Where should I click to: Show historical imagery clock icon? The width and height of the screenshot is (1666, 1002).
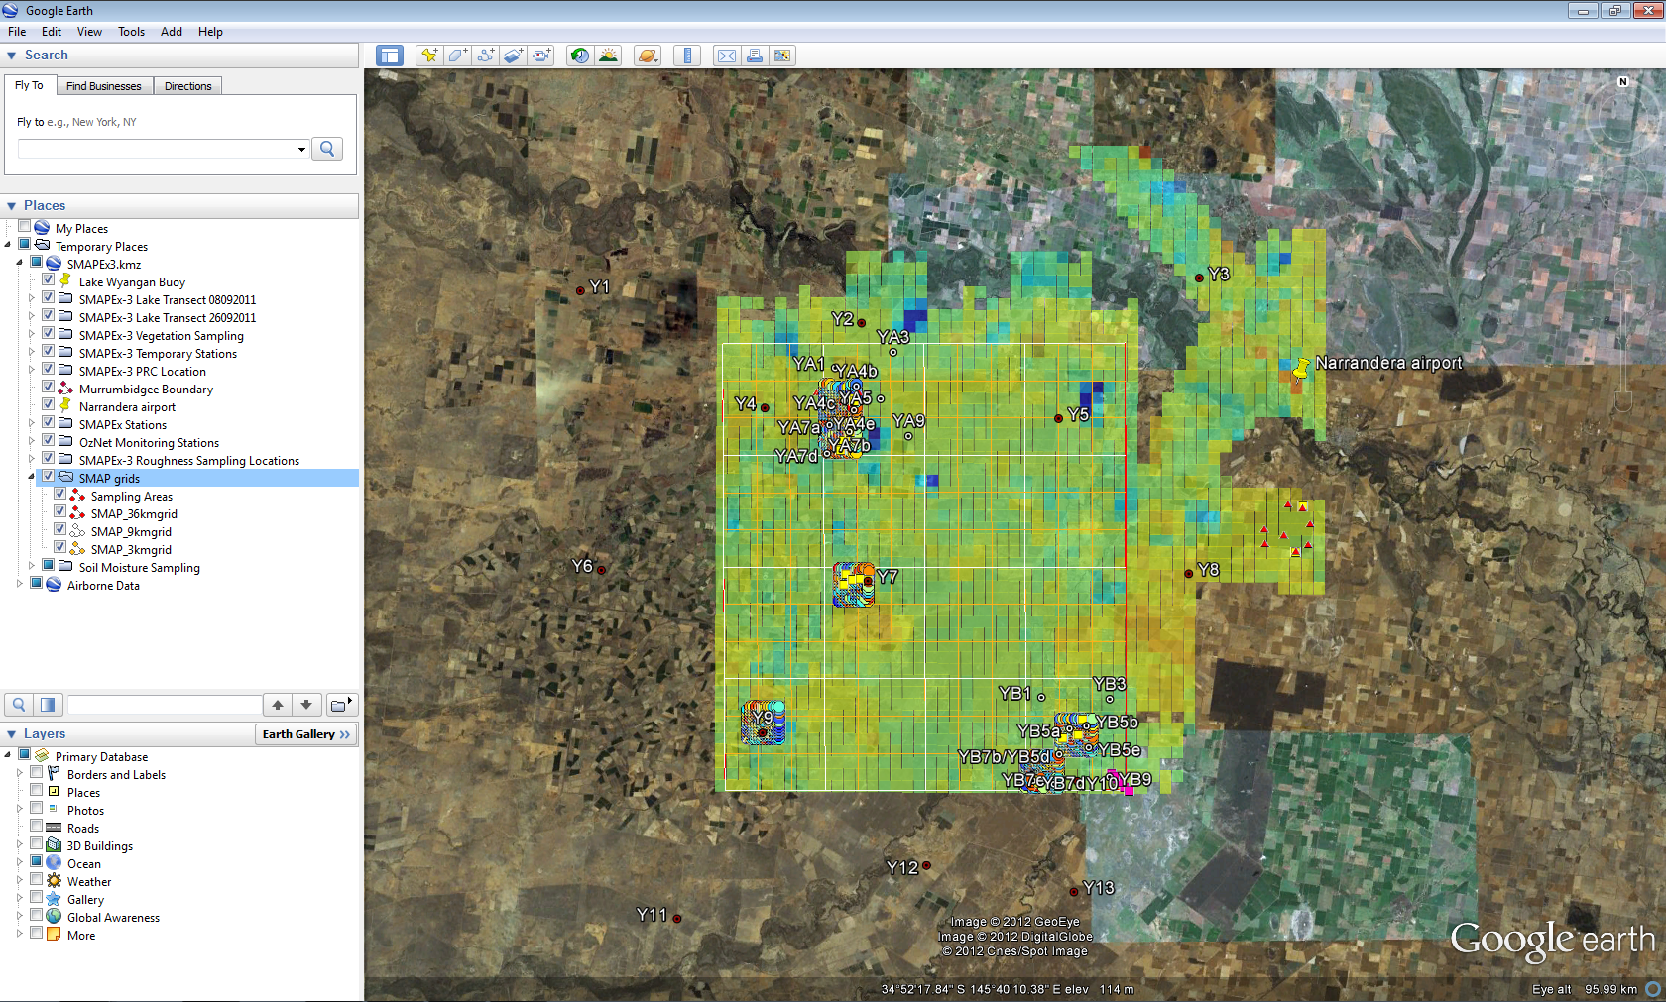coord(580,56)
